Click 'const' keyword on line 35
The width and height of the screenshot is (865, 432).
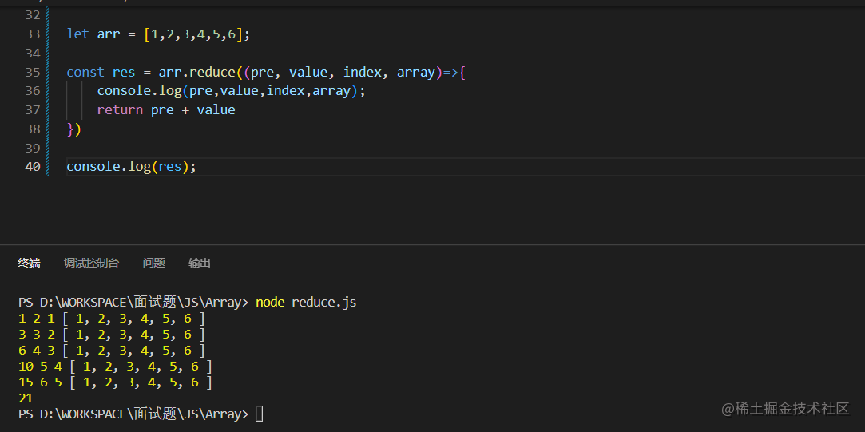point(85,73)
